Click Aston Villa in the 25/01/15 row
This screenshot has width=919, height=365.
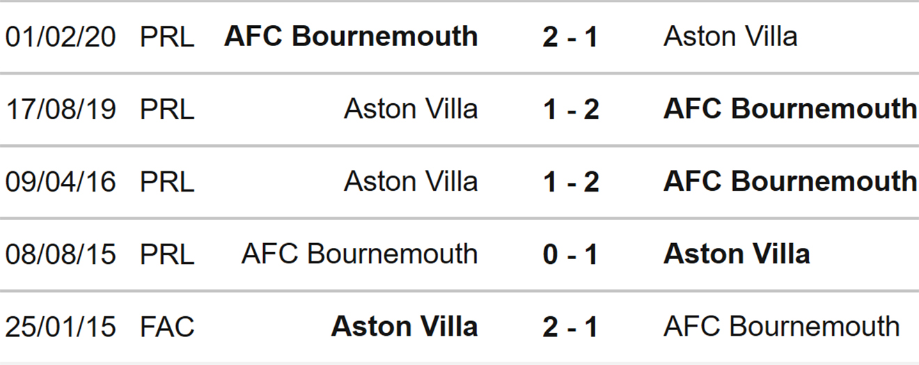(x=404, y=327)
